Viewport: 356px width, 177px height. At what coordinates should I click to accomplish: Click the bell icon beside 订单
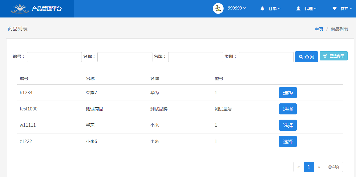262,9
